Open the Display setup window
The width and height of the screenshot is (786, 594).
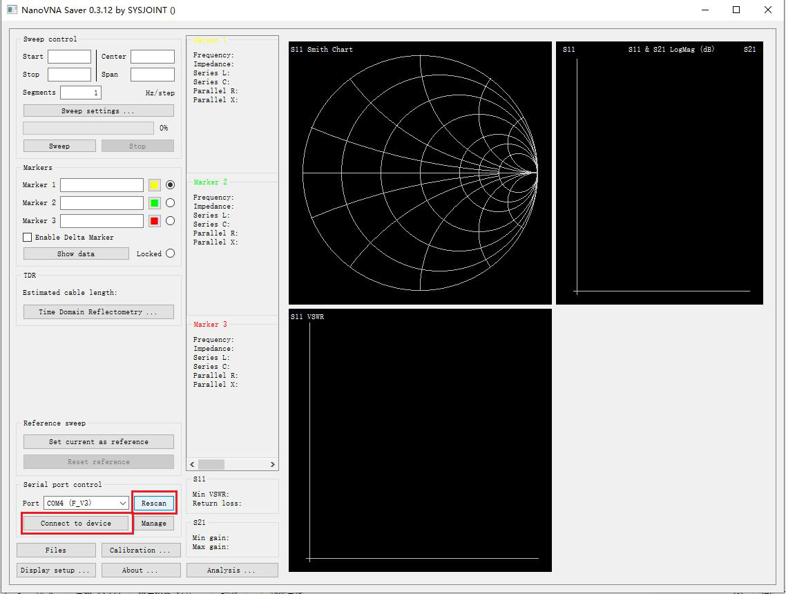(x=55, y=570)
